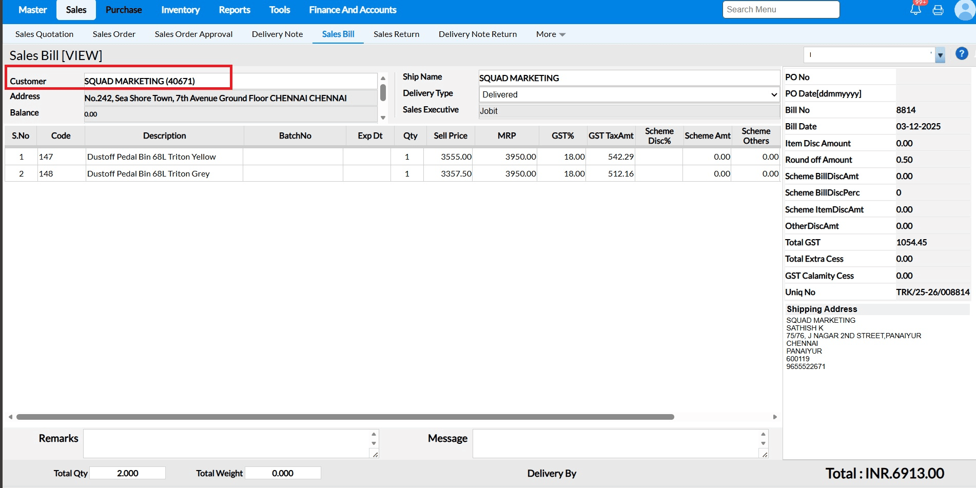Open the dropdown arrow beside the help icon

(x=940, y=55)
